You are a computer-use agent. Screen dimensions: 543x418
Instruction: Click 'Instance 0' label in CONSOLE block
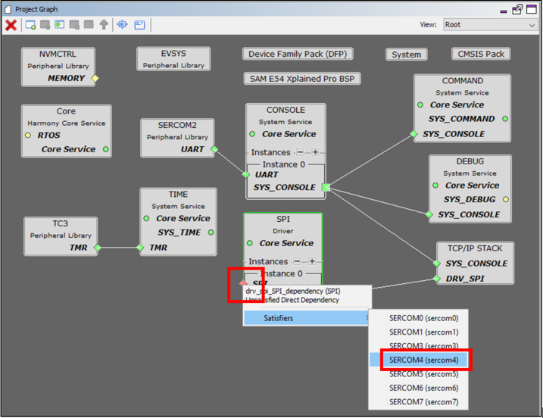[284, 164]
